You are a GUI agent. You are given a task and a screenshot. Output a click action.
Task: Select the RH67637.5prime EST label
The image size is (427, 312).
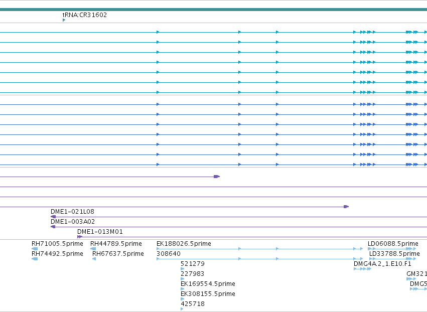(118, 254)
